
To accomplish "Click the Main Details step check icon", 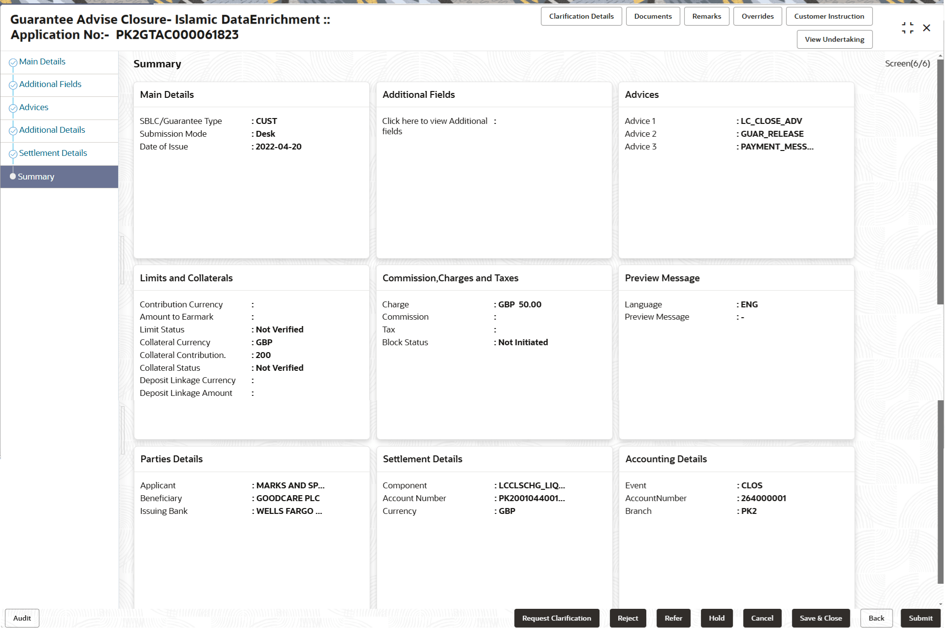I will point(13,62).
